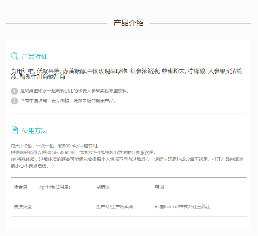This screenshot has width=258, height=236.
Task: Select the 产品特征 heading text
Action: coord(35,57)
